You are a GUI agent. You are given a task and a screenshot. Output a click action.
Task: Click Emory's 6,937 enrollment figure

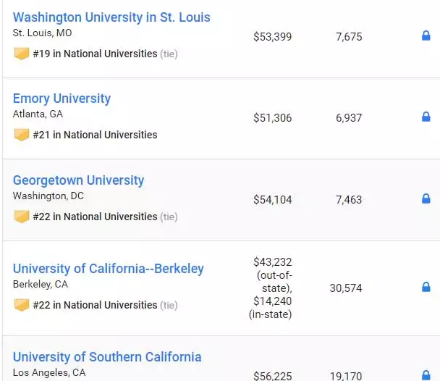point(349,117)
